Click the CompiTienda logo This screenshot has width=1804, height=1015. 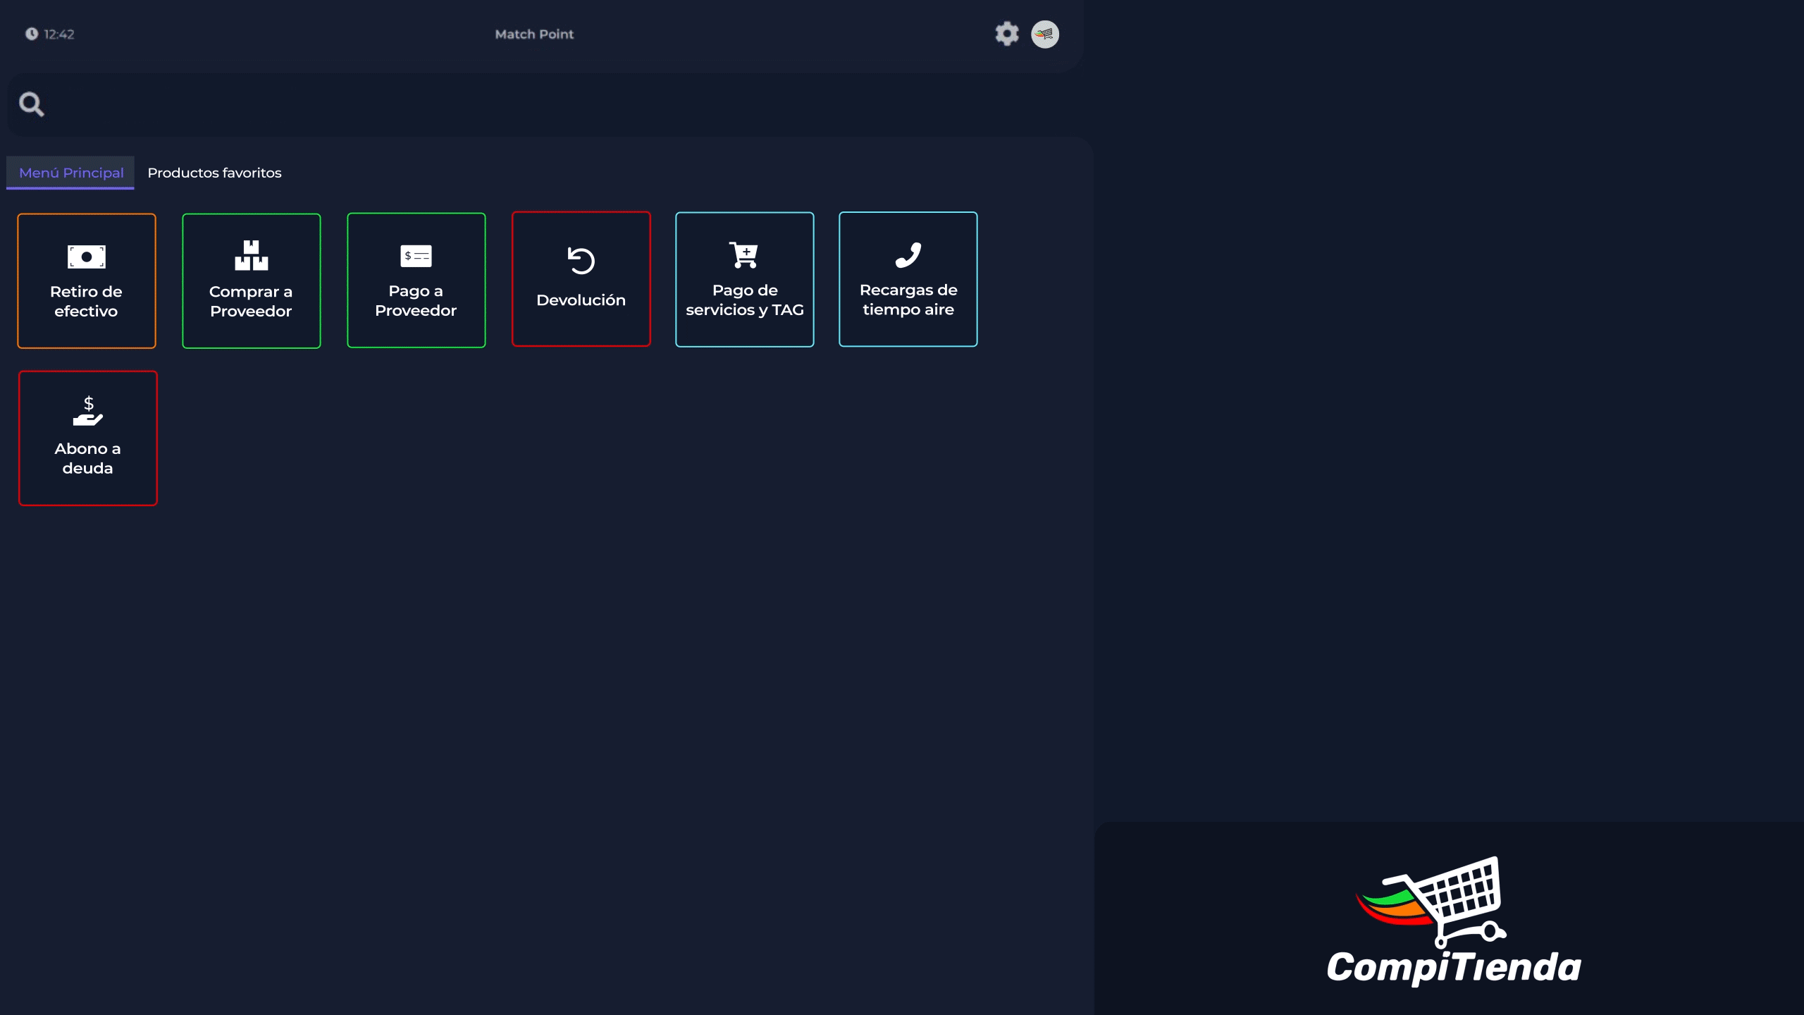coord(1453,920)
